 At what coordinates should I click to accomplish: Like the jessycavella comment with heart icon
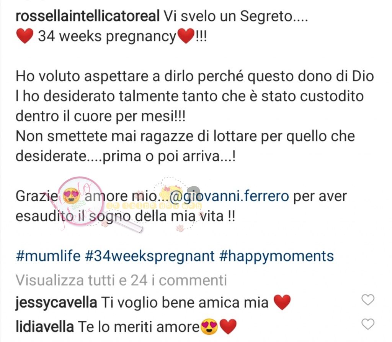pyautogui.click(x=368, y=299)
